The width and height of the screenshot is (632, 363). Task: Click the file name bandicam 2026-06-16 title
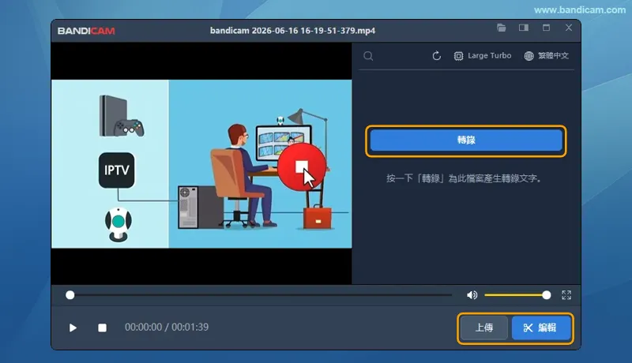(x=292, y=31)
